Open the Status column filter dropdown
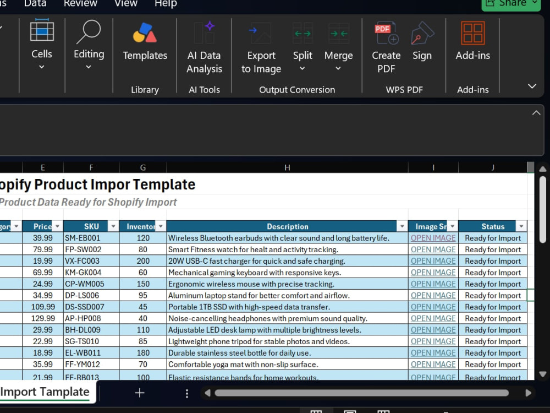The image size is (550, 413). tap(521, 226)
